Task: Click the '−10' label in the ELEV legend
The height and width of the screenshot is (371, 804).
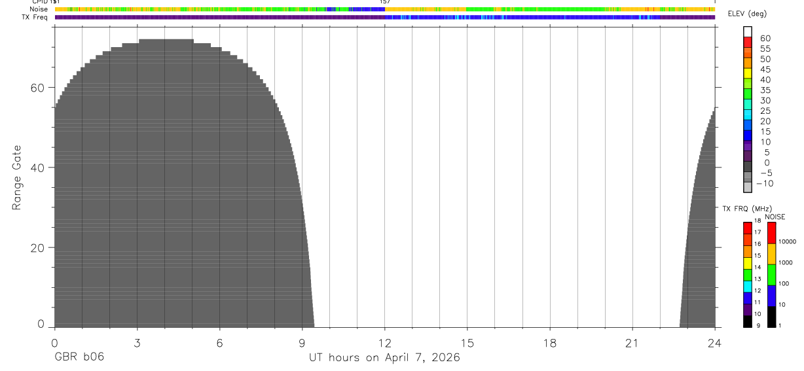Action: pos(764,184)
